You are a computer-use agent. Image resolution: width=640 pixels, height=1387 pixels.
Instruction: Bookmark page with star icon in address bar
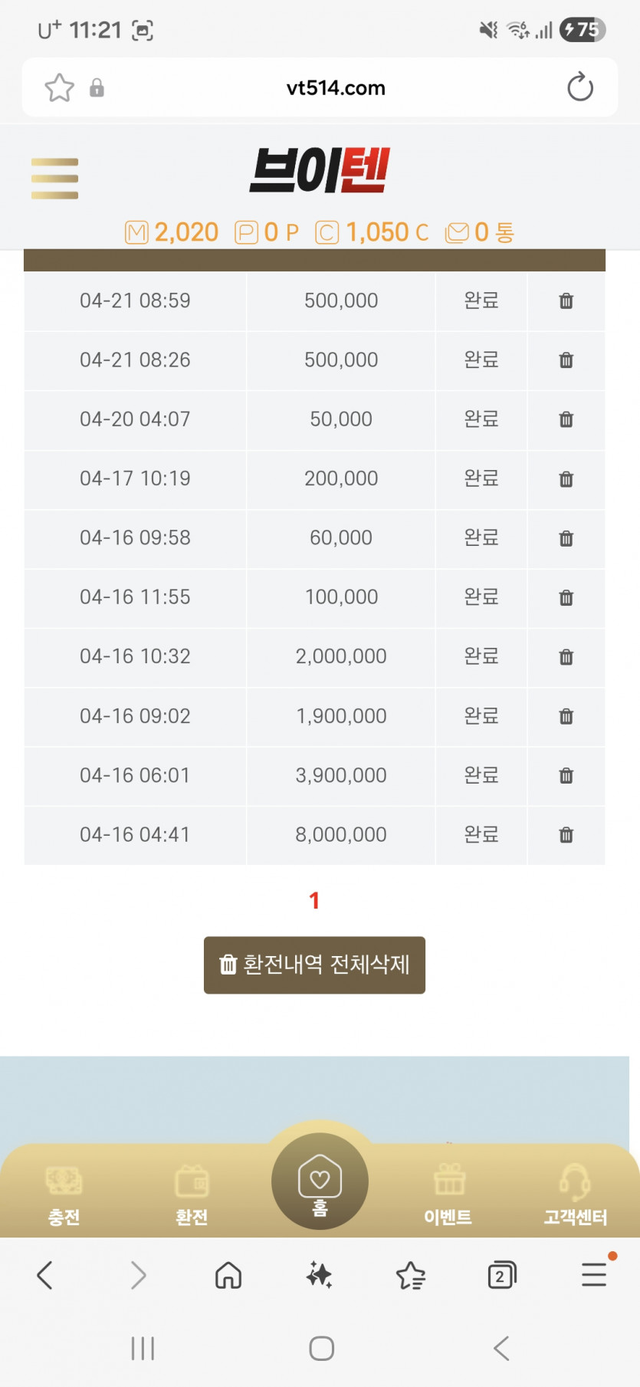point(60,88)
